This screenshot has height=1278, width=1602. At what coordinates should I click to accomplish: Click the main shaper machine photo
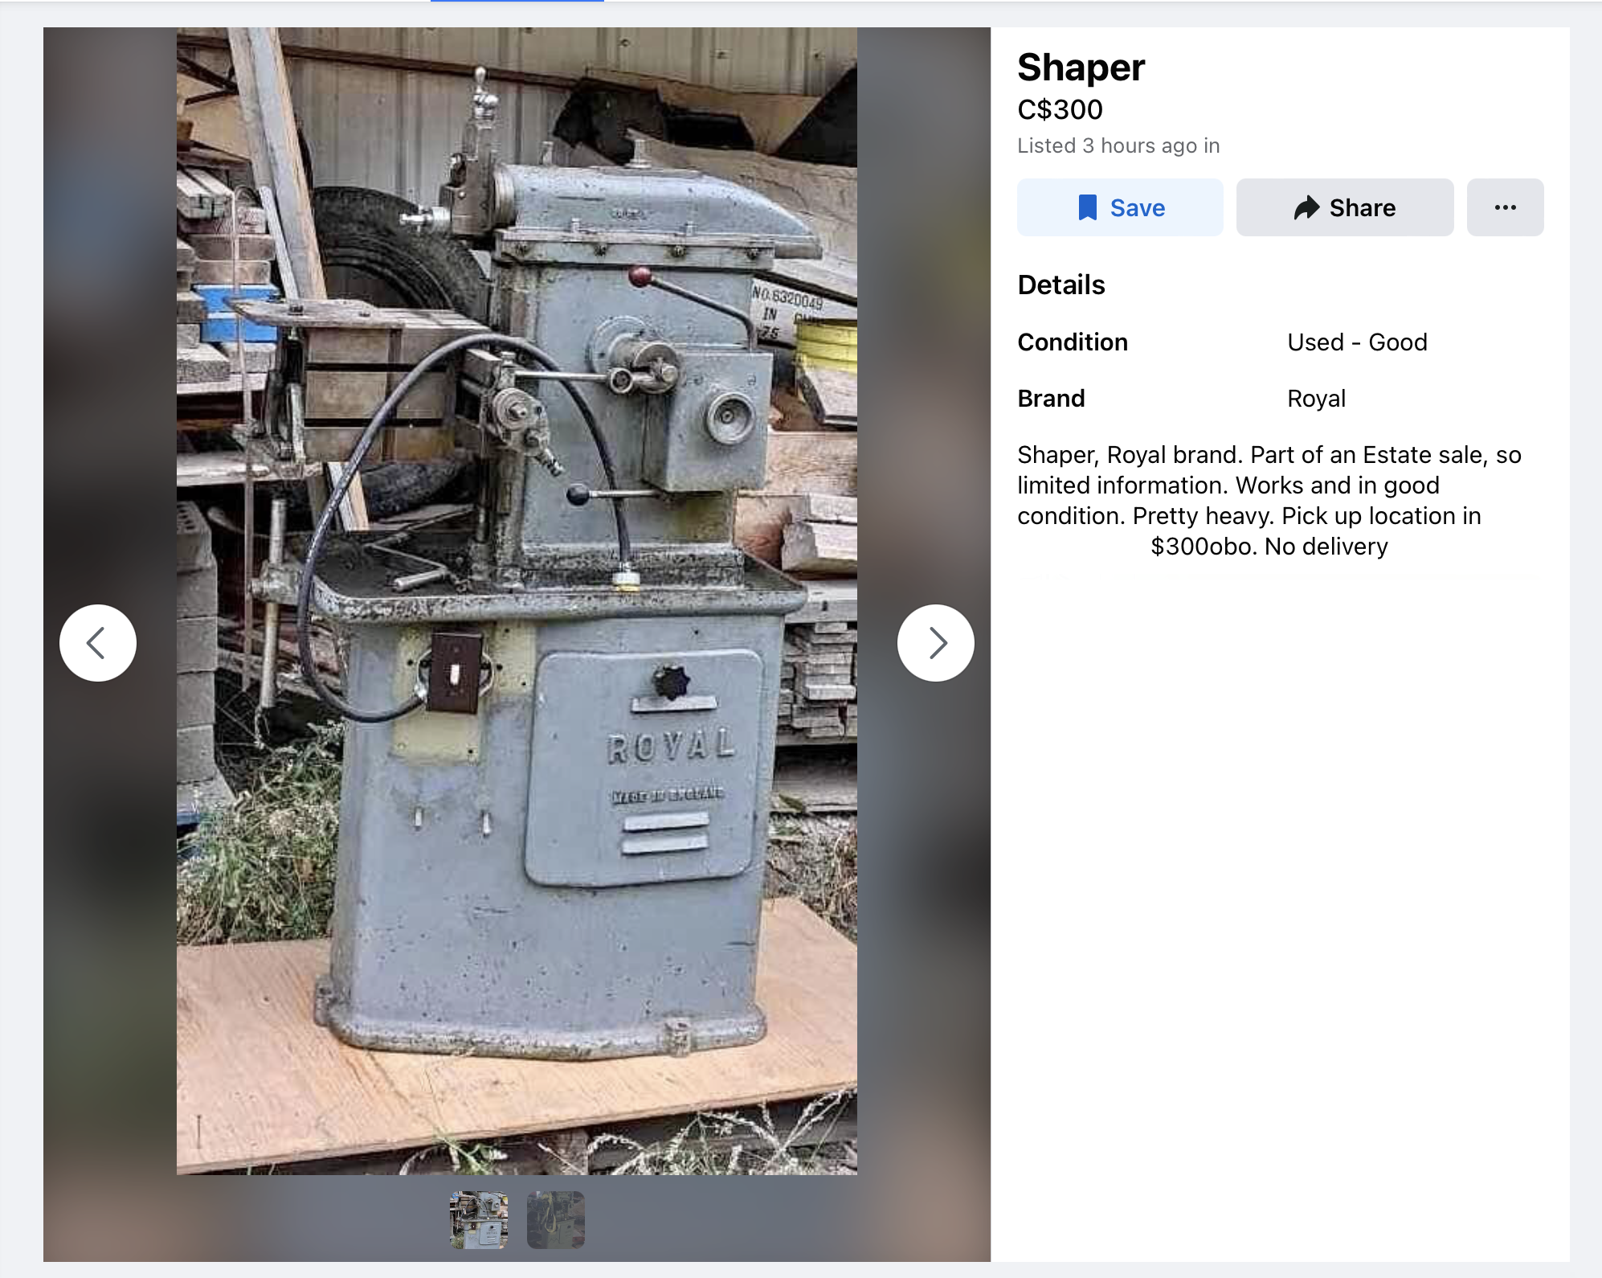(517, 601)
